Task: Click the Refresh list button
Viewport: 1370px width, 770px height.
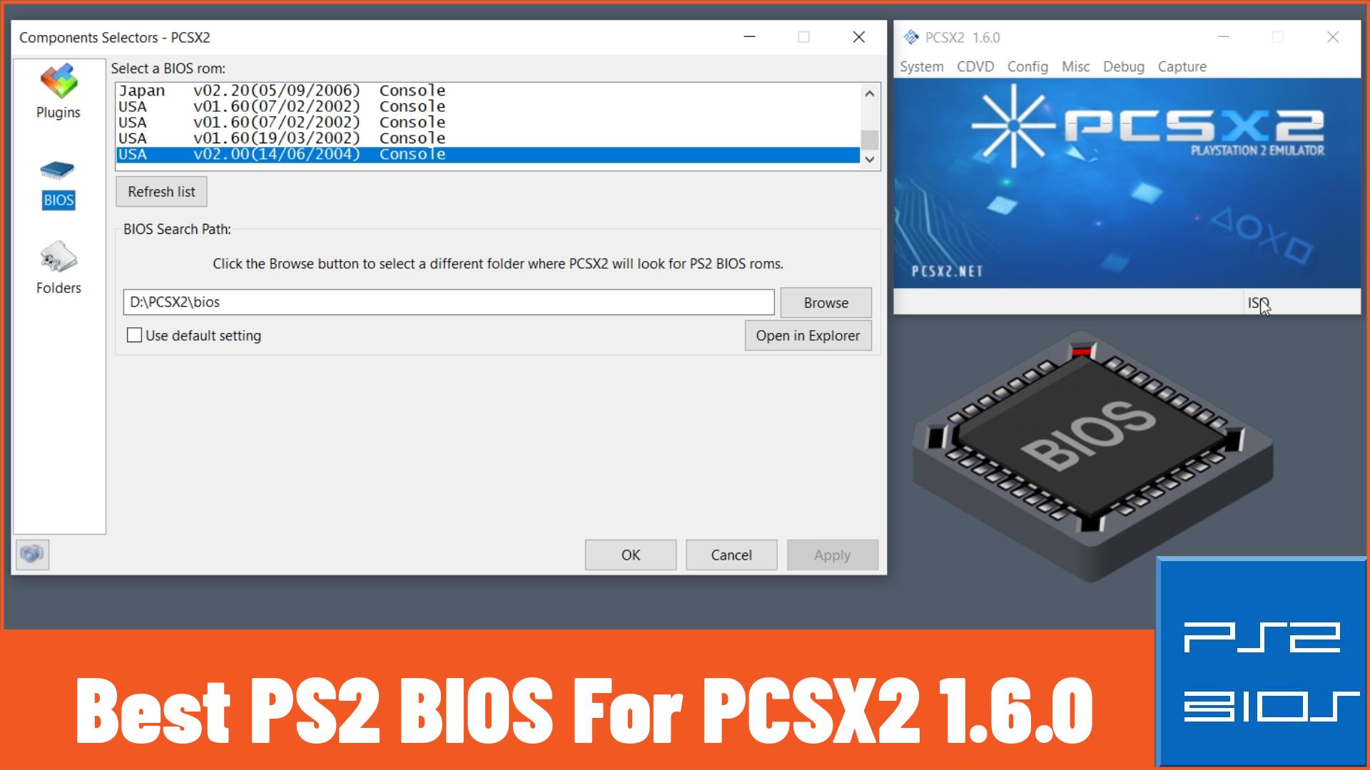Action: click(x=162, y=192)
